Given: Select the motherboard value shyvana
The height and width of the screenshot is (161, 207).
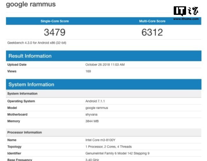Looking at the screenshot, I should [x=91, y=115].
